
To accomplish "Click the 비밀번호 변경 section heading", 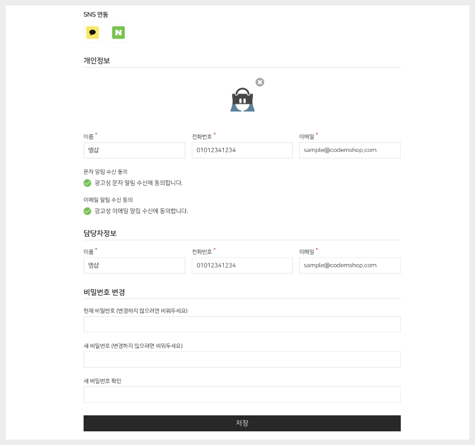I will (x=104, y=292).
